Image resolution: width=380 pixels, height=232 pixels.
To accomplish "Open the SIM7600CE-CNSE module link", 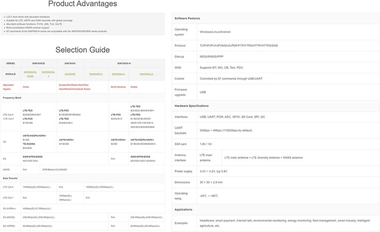I will point(30,74).
